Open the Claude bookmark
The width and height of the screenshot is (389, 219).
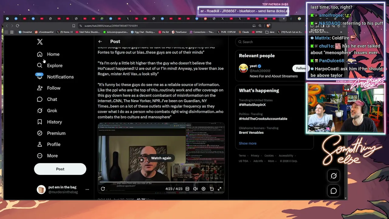pos(244,32)
